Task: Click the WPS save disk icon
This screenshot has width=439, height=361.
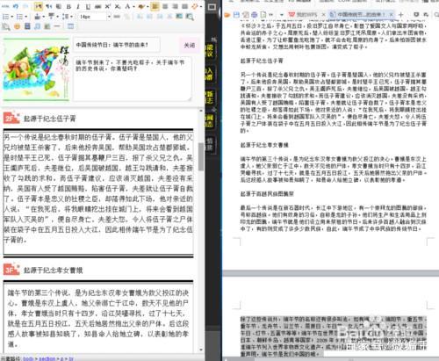Action: tap(236, 14)
